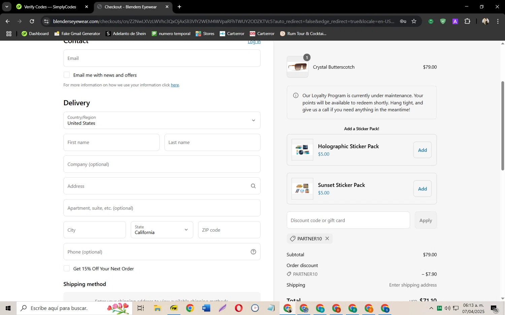Click the Discount code or gift card field
The image size is (505, 315).
click(348, 220)
